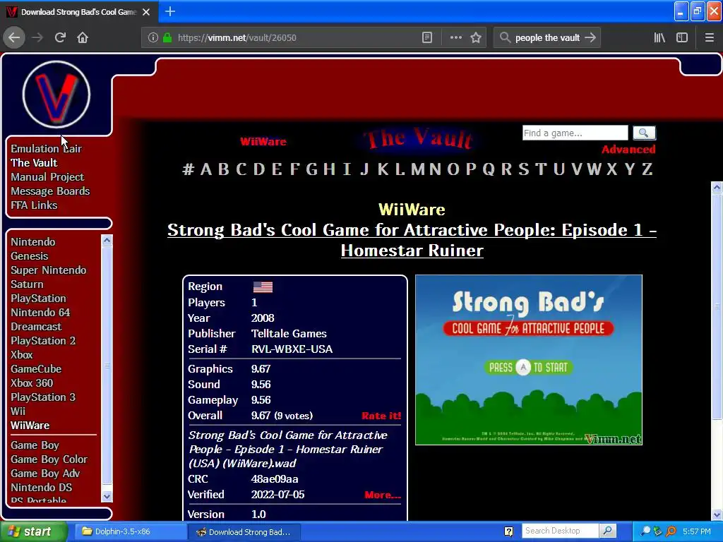Screen dimensions: 723x542
Task: Select Nintendo DS in the systems list
Action: [41, 488]
